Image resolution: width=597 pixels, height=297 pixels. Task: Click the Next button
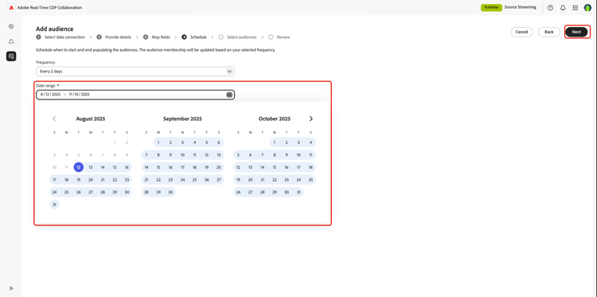[576, 32]
